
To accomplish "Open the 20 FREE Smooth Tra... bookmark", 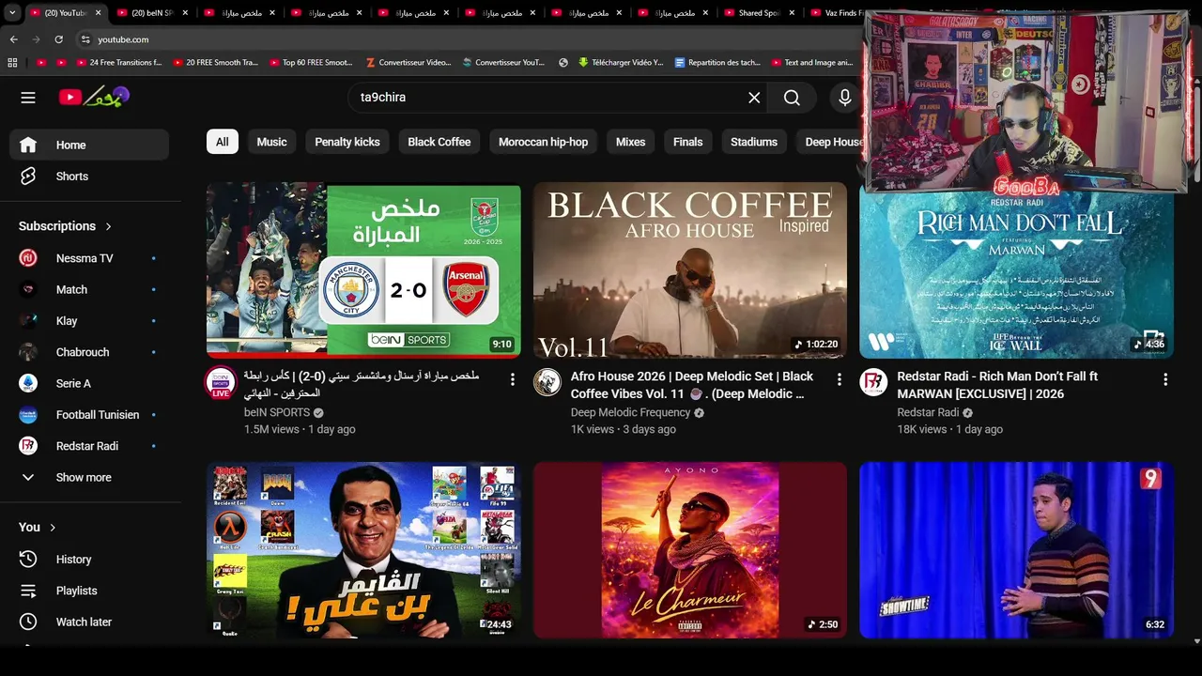I will pos(215,63).
